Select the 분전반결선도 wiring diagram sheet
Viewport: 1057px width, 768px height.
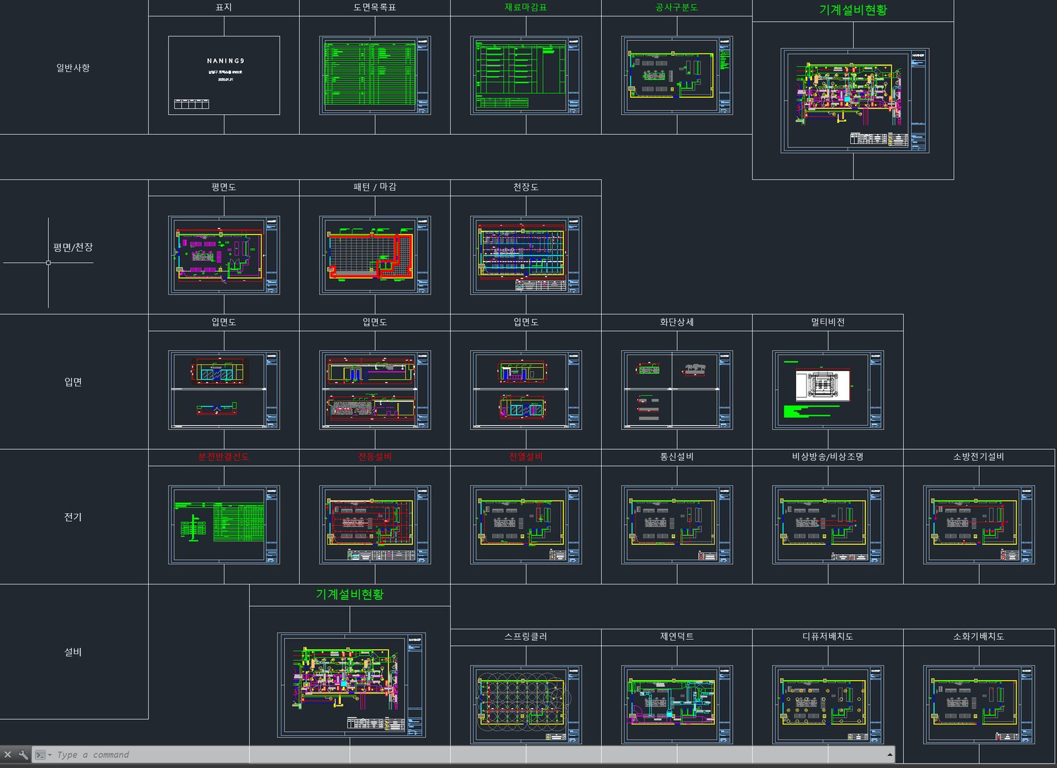coord(224,525)
